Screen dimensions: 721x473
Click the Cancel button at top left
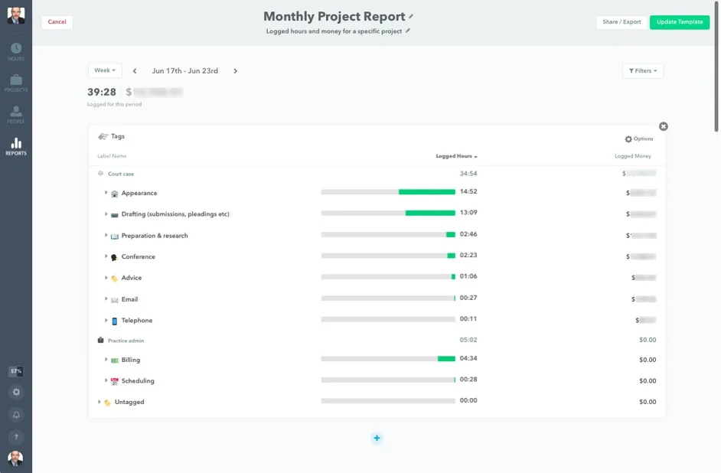pos(57,22)
